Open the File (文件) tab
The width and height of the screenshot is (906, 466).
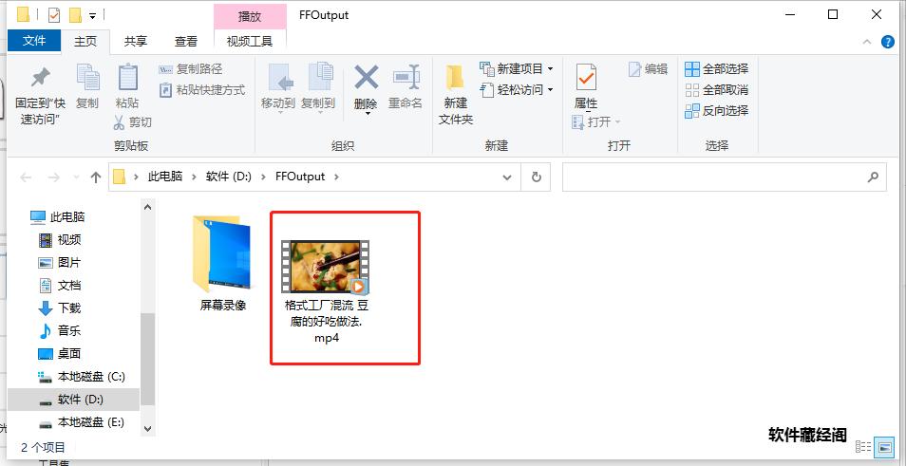point(34,41)
